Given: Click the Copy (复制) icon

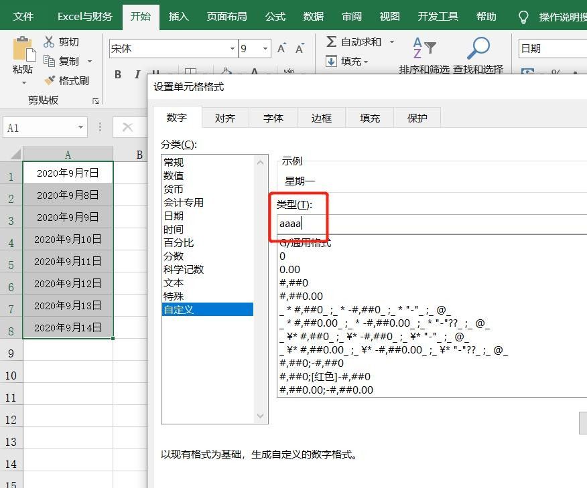Looking at the screenshot, I should (x=50, y=59).
